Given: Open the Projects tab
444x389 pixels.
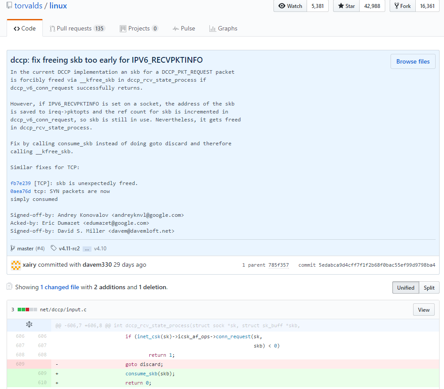Looking at the screenshot, I should [x=139, y=28].
